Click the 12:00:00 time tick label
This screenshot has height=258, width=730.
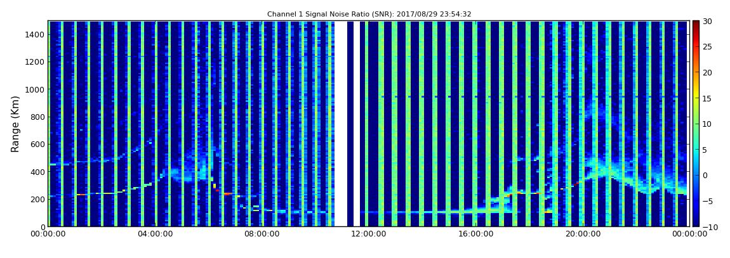tap(368, 235)
